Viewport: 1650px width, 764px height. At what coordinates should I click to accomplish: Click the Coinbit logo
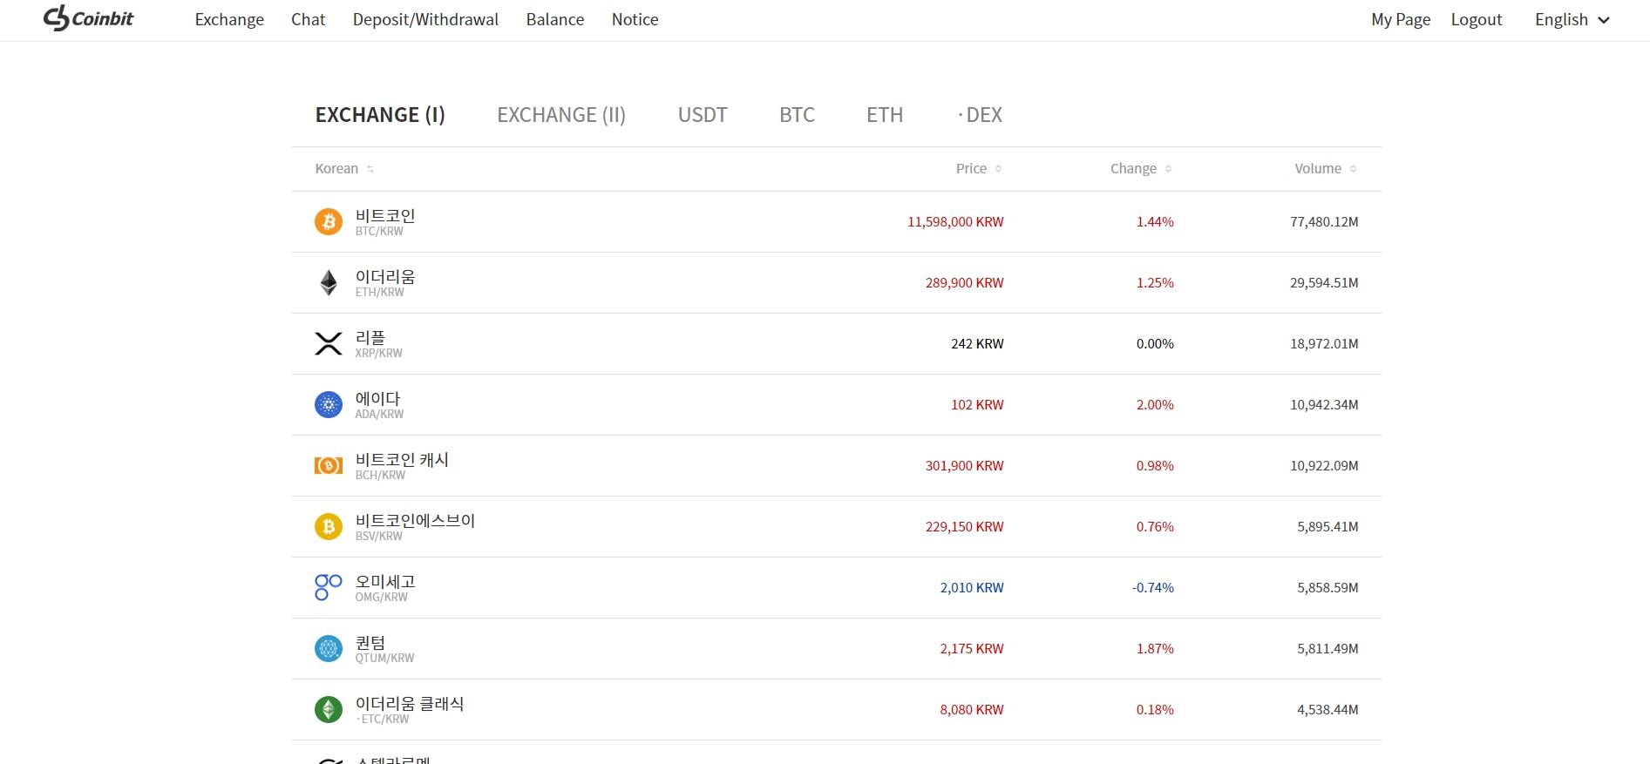click(88, 18)
